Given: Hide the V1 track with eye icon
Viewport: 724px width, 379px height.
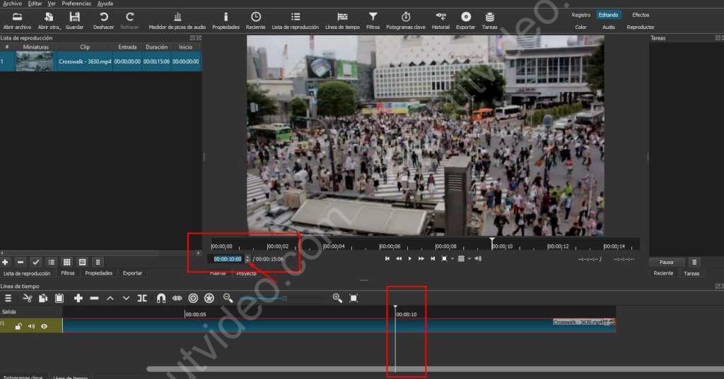Looking at the screenshot, I should (45, 326).
